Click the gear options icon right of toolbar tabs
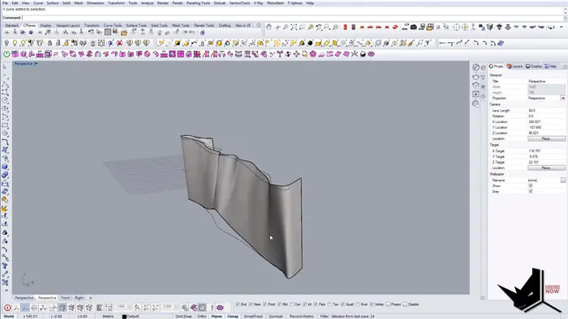This screenshot has width=568, height=319. tap(259, 25)
